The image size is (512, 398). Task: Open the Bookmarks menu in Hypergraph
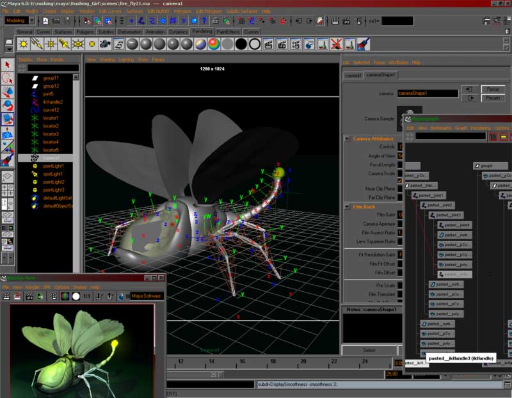pyautogui.click(x=441, y=128)
